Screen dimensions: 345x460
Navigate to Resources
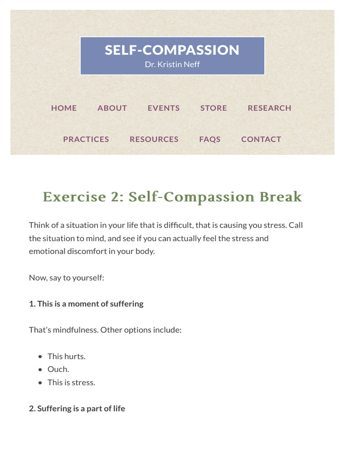coord(154,139)
